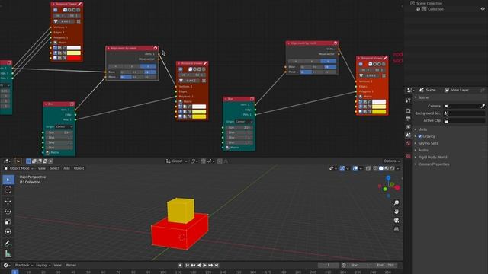Play the animation in reverse

click(199, 266)
